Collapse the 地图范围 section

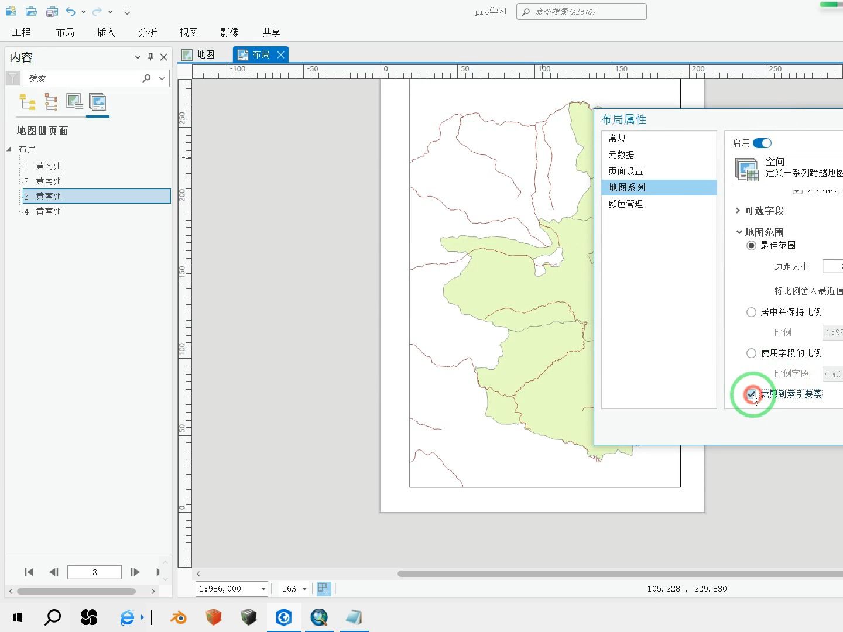point(739,232)
